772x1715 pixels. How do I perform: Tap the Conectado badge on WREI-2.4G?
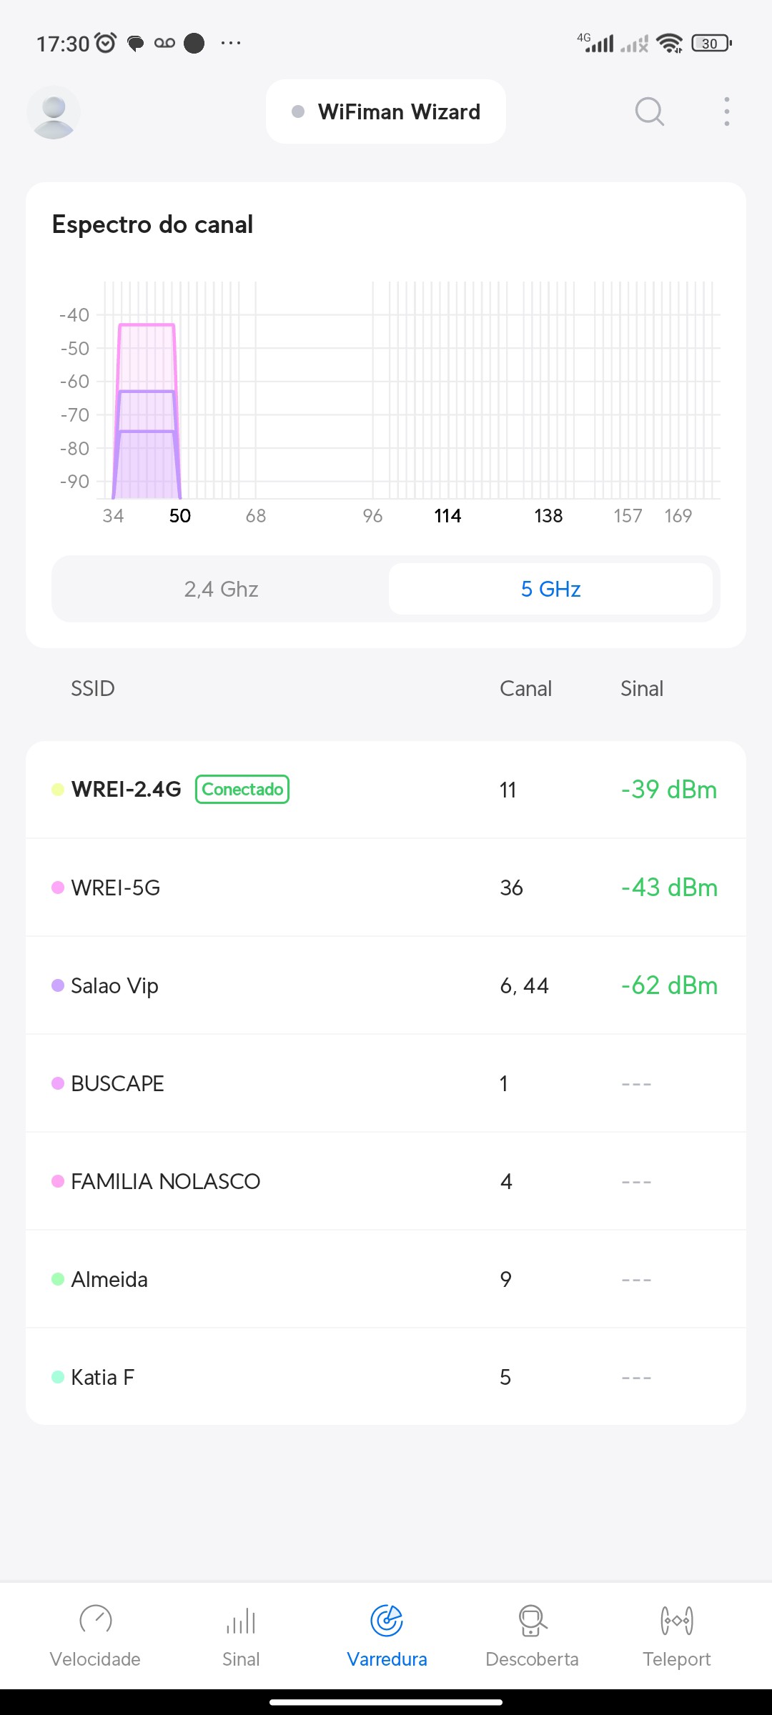[242, 790]
